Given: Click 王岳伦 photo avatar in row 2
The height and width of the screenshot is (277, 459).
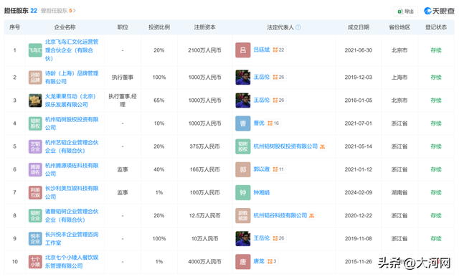Looking at the screenshot, I should [243, 78].
